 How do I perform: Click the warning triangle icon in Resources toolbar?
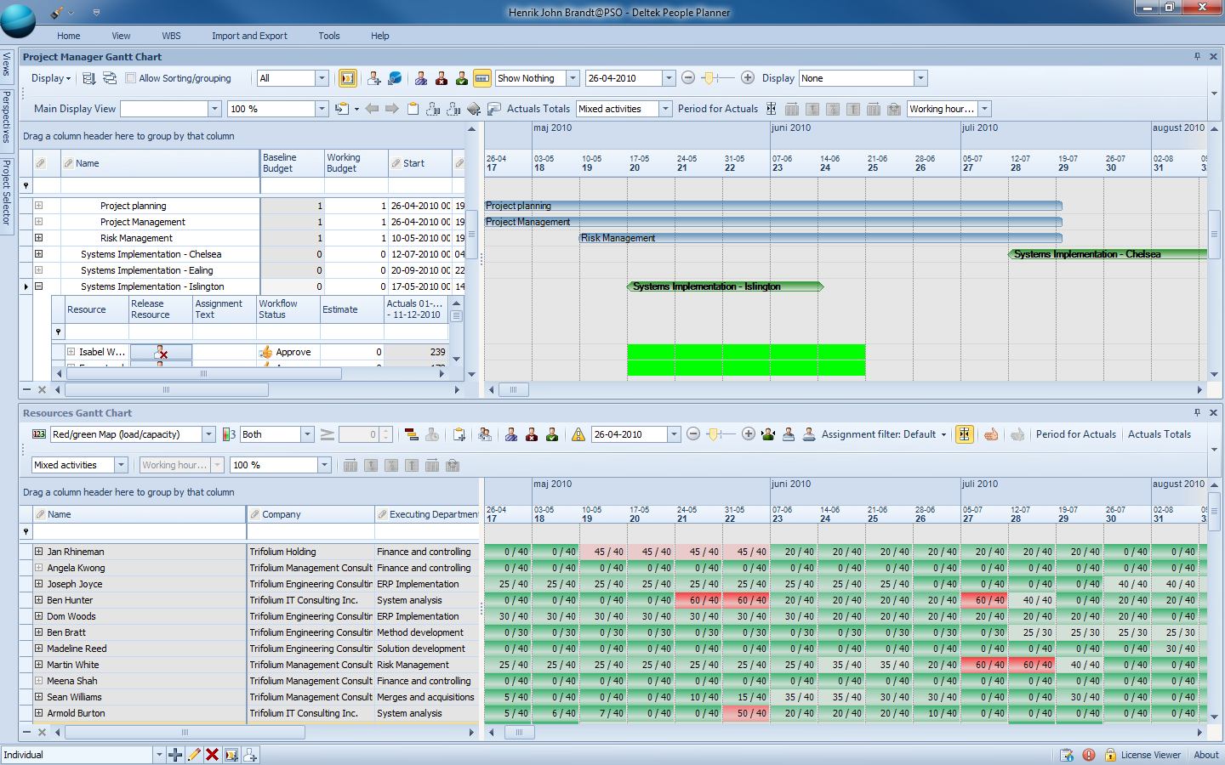point(578,434)
